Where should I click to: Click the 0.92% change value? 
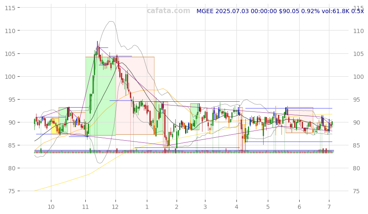310,11
